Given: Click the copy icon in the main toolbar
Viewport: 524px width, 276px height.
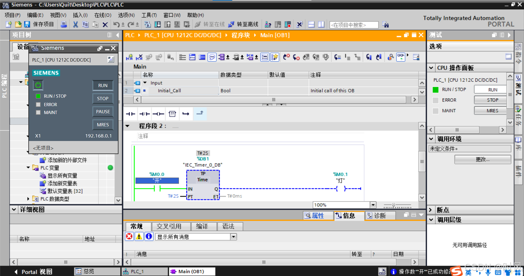Looking at the screenshot, I should [85, 24].
